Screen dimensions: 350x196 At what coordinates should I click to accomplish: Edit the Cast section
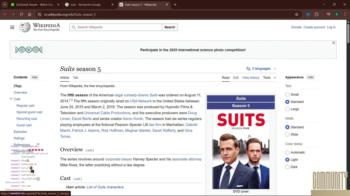78,179
